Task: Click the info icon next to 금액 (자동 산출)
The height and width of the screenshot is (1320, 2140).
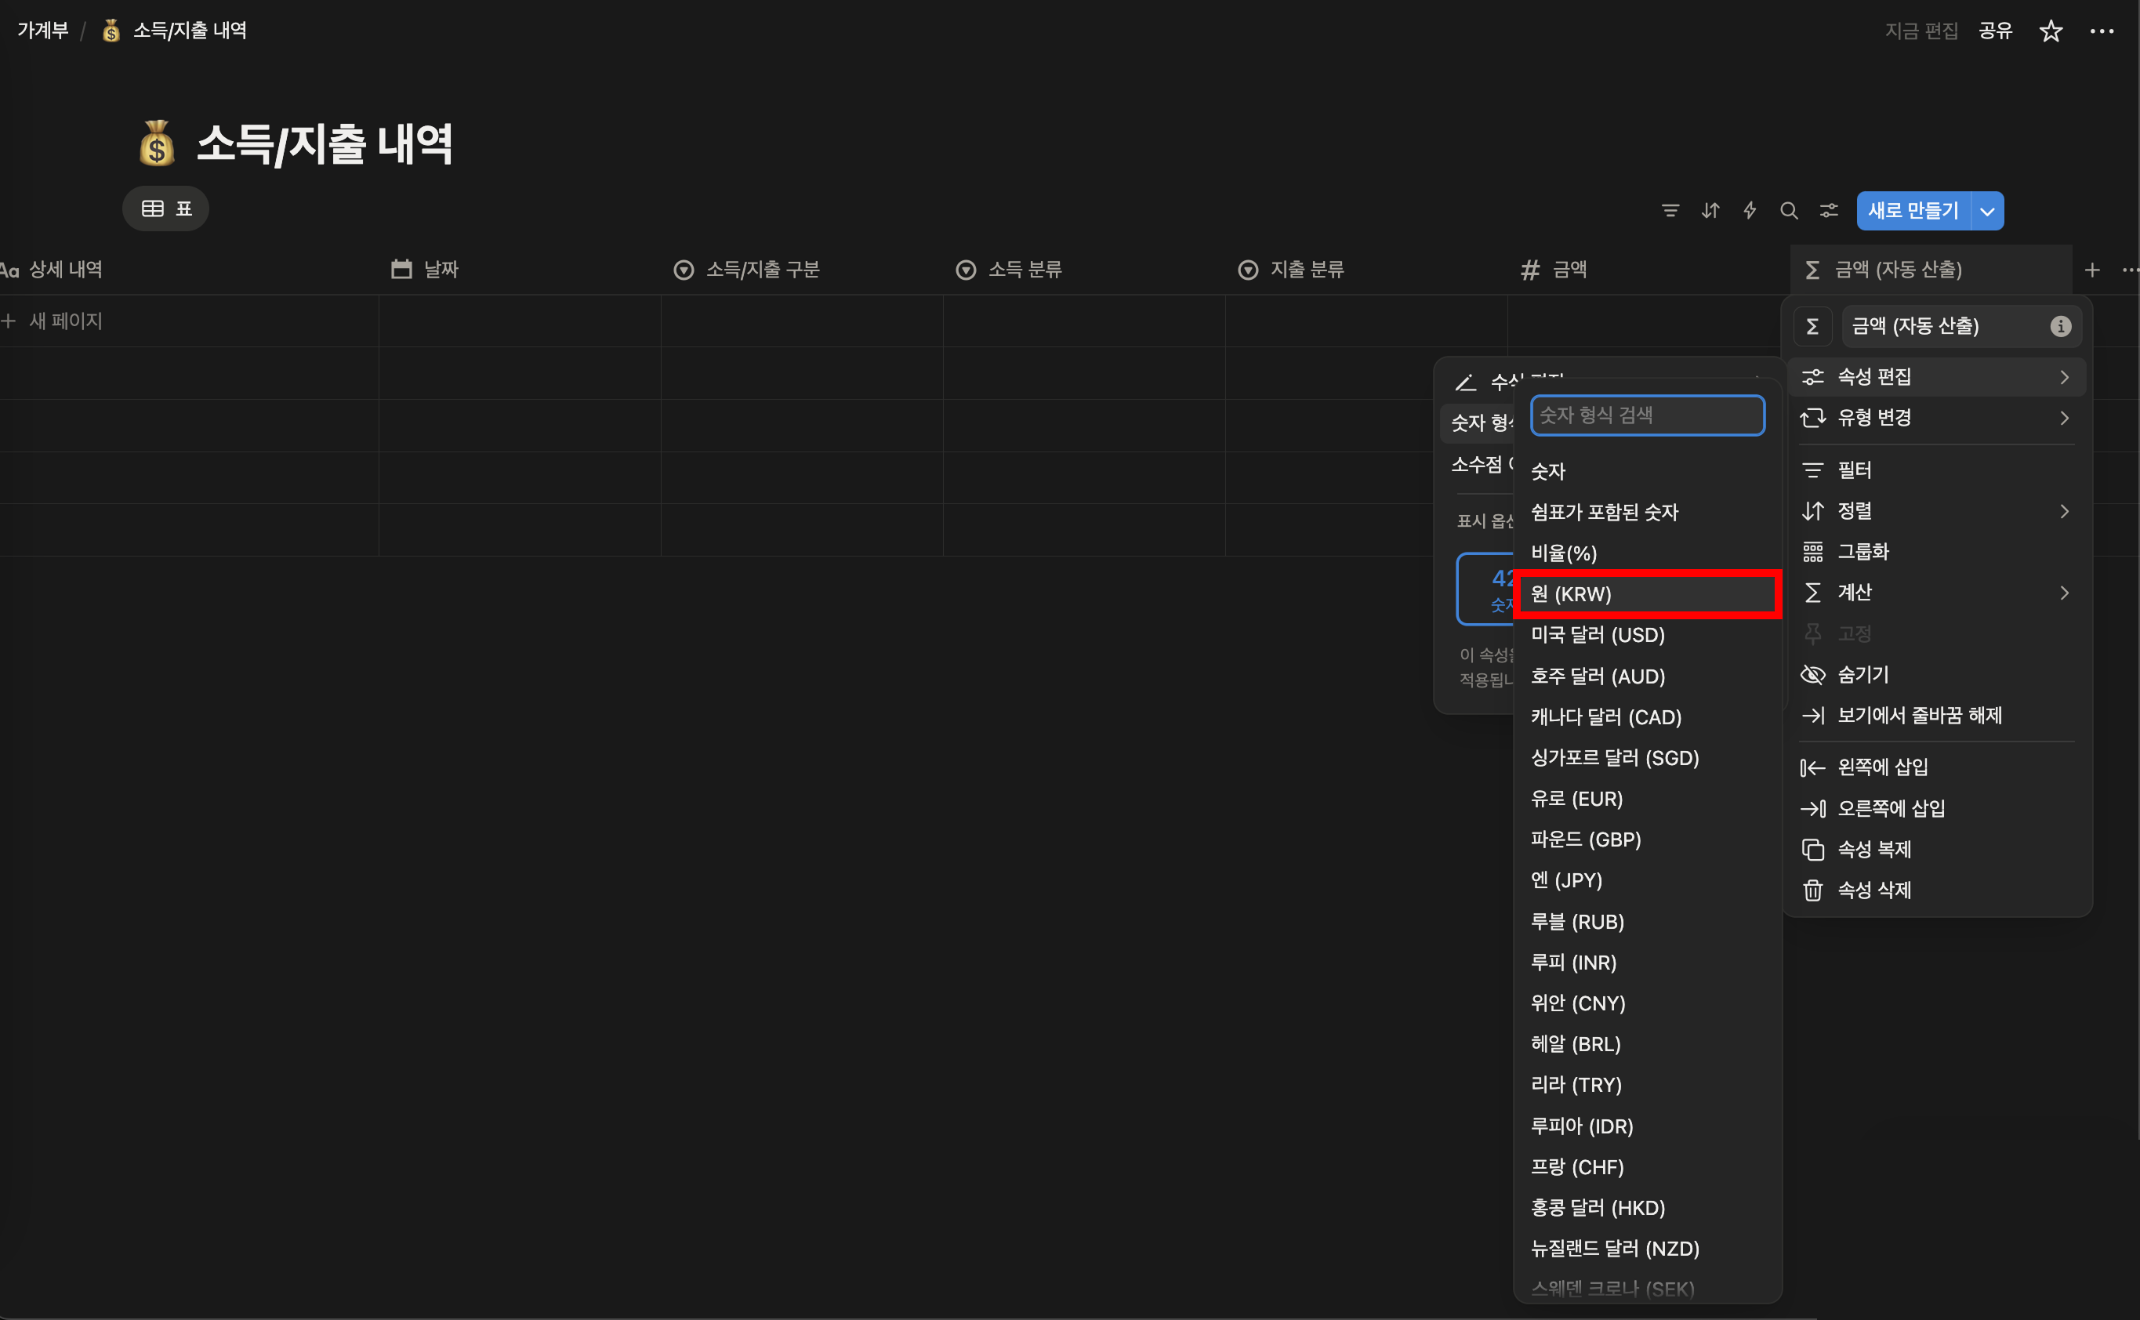Action: pyautogui.click(x=2060, y=327)
